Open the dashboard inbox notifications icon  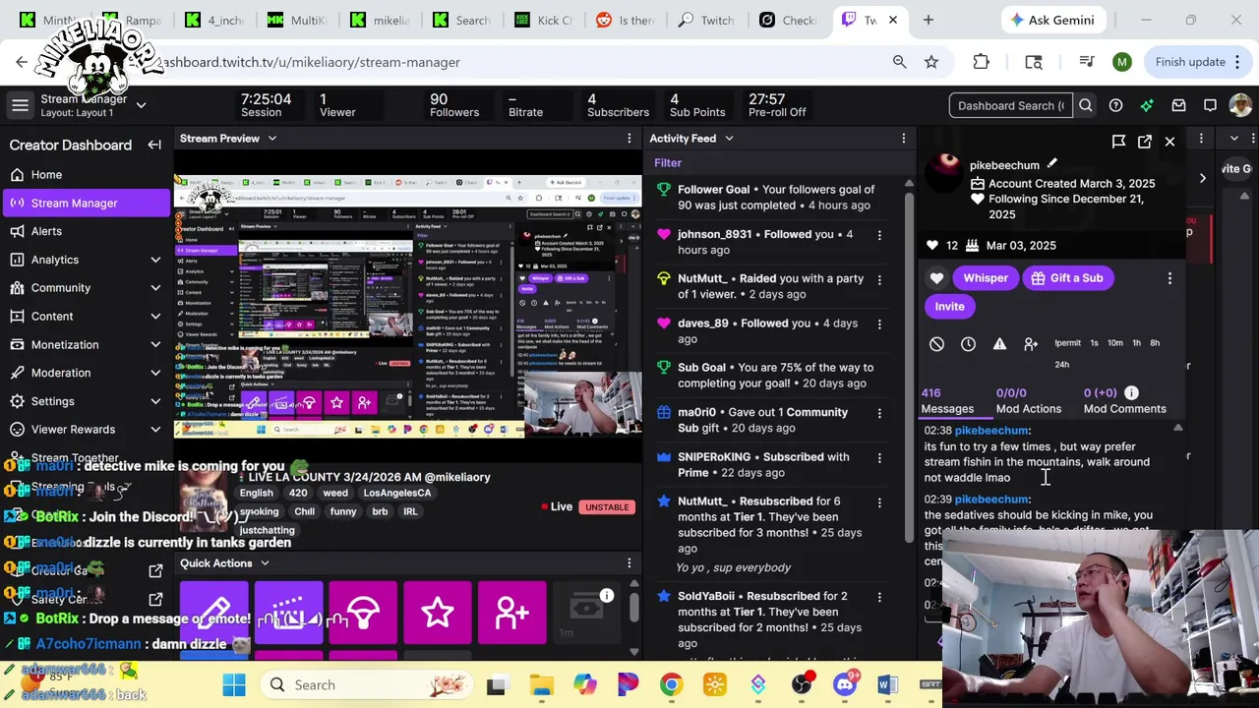pyautogui.click(x=1178, y=105)
